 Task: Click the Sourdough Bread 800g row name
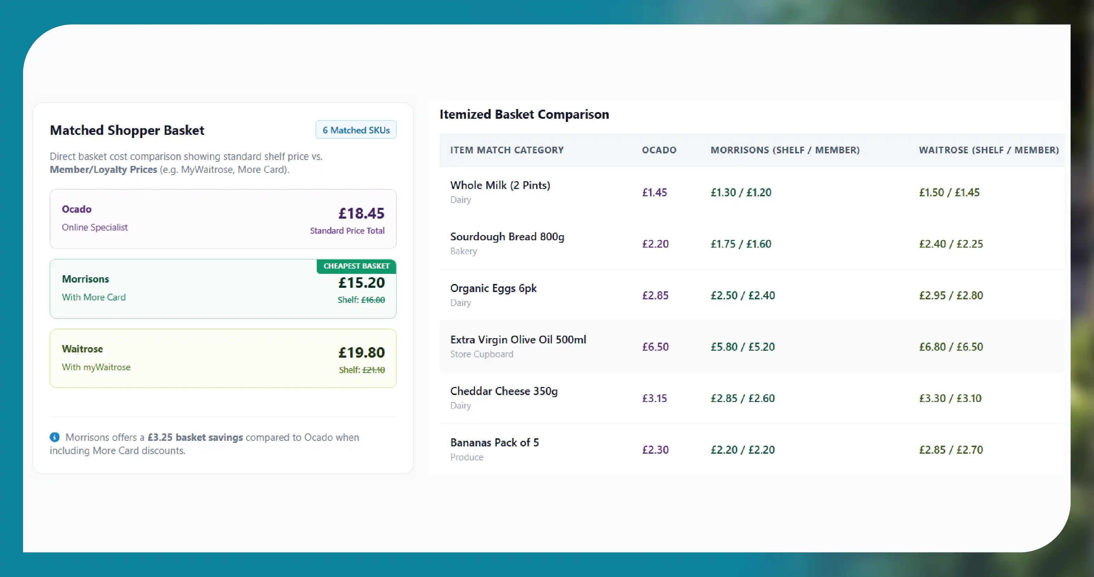pyautogui.click(x=507, y=236)
